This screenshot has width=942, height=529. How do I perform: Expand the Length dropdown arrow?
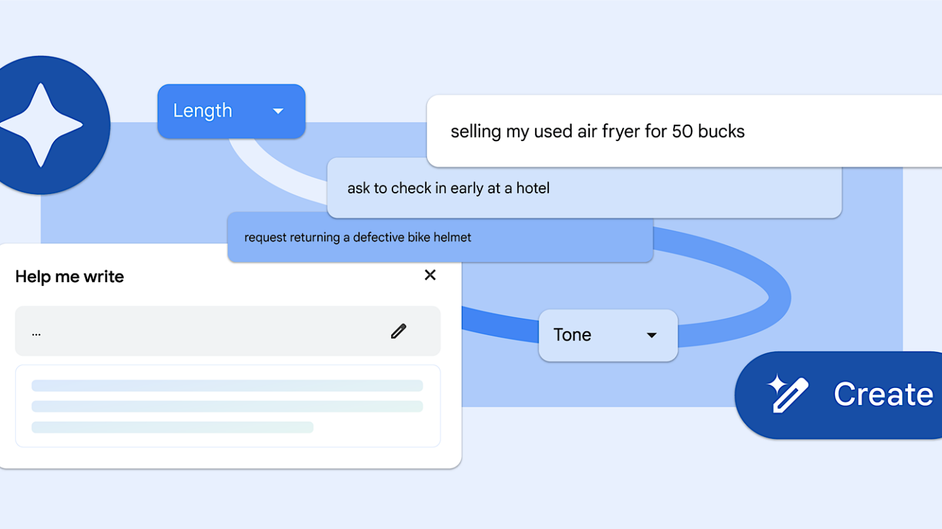tap(278, 111)
